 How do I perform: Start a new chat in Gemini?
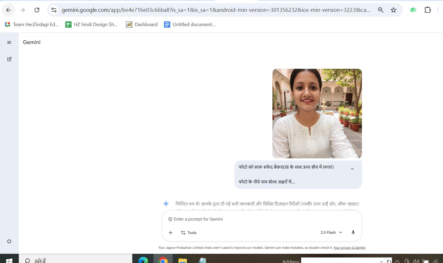(9, 59)
